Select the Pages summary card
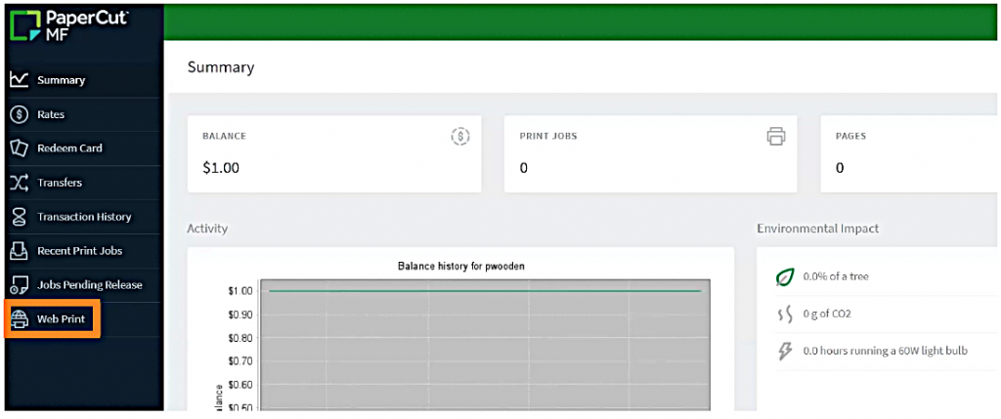The height and width of the screenshot is (419, 1001). (x=899, y=153)
